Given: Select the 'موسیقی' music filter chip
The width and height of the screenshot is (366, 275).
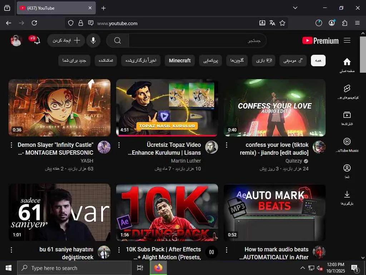Looking at the screenshot, I should 293,61.
